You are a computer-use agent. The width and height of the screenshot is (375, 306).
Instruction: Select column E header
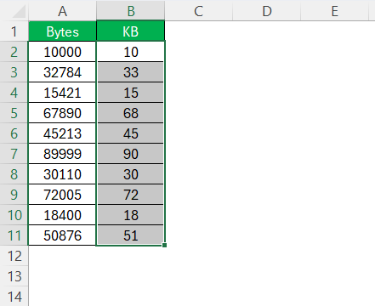(335, 11)
